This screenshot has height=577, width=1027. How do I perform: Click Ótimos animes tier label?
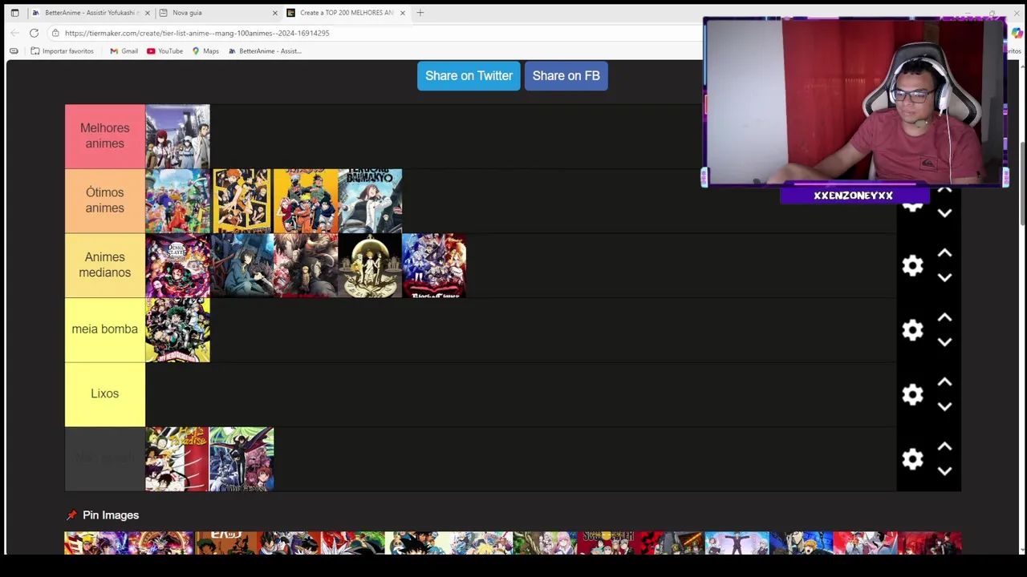tap(104, 200)
